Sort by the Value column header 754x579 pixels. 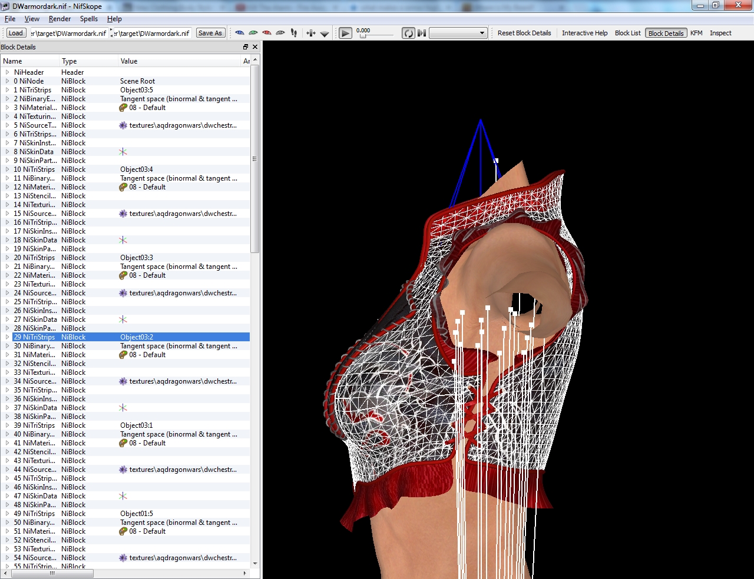click(x=180, y=61)
